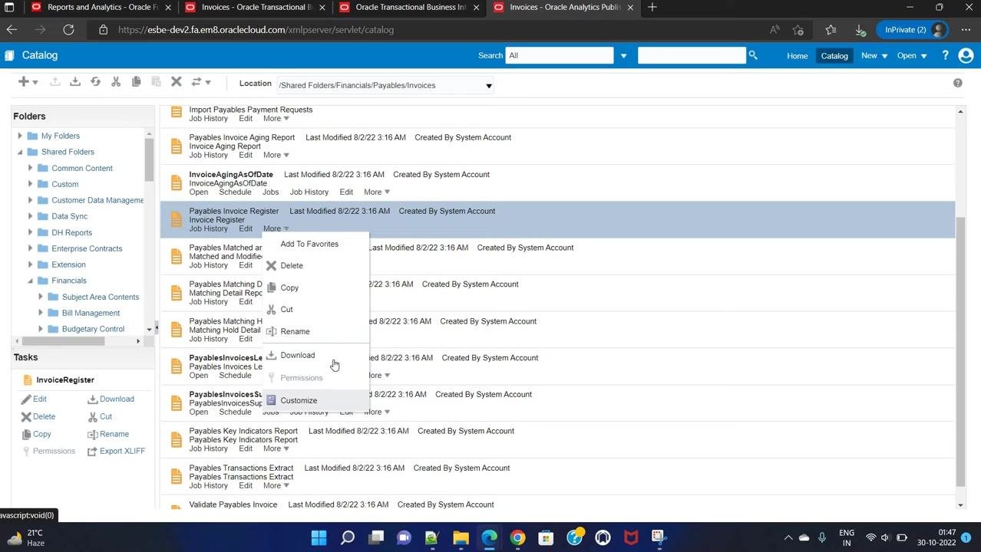Click the catalog help icon at toolbar right
981x552 pixels.
[957, 83]
